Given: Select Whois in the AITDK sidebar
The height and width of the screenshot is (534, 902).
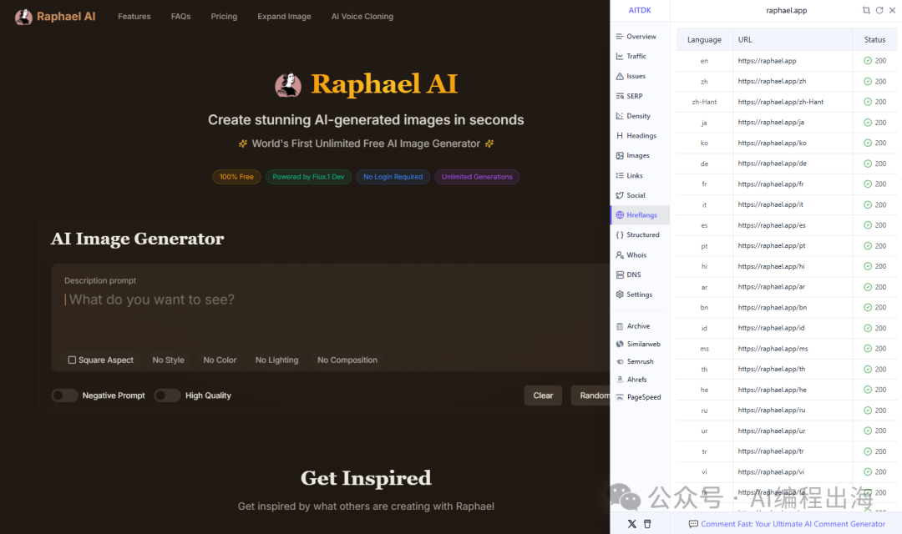Looking at the screenshot, I should (x=636, y=254).
